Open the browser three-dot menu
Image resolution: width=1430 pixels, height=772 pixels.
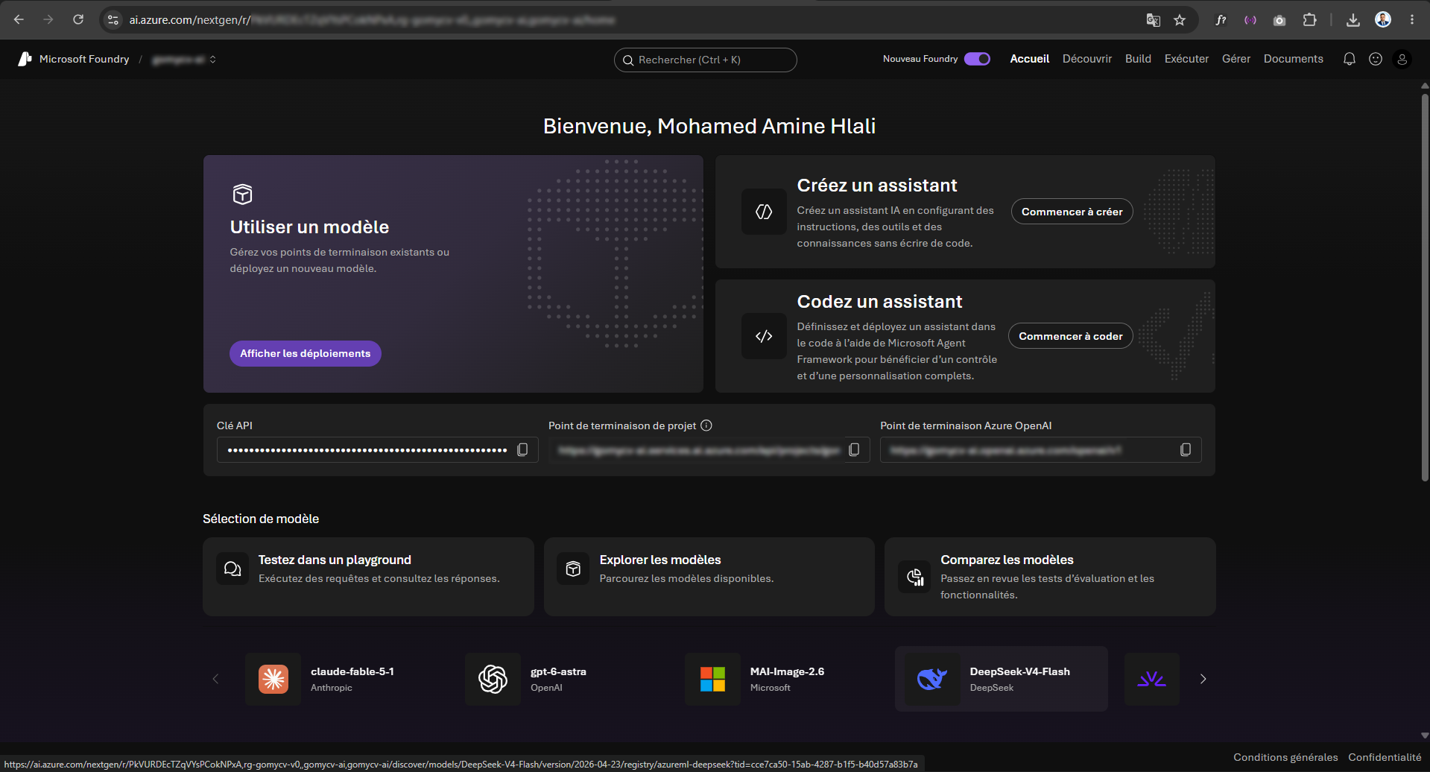1412,20
